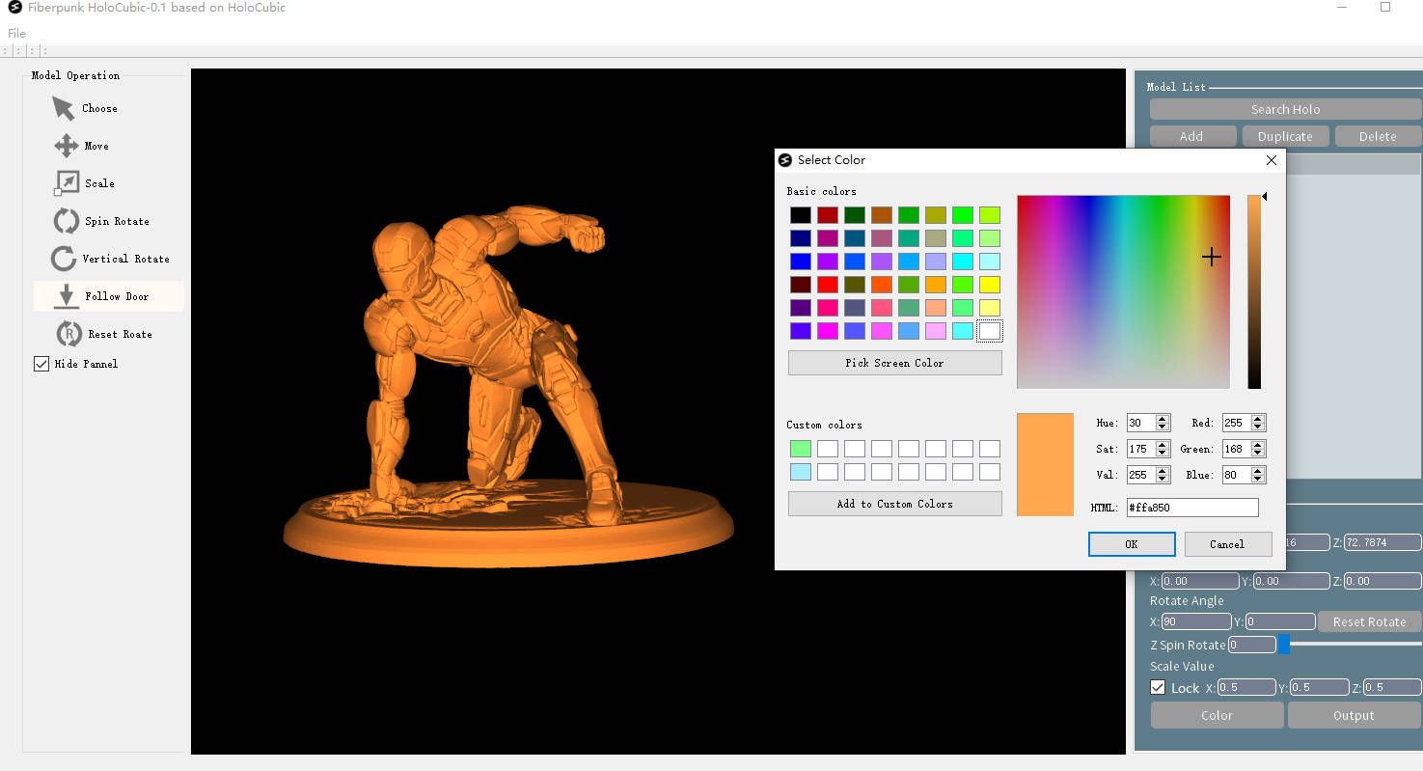Click the Follow Door tool
This screenshot has width=1423, height=771.
[108, 296]
